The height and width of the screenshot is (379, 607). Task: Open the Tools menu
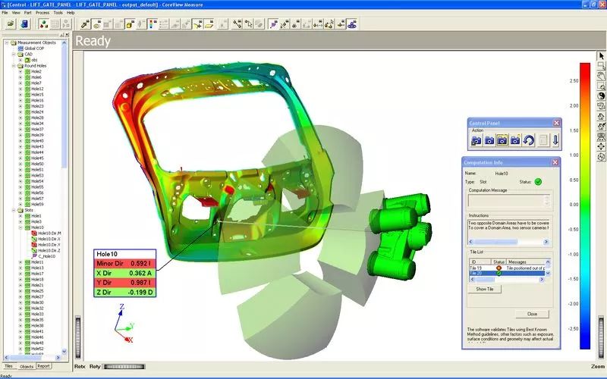tap(58, 13)
